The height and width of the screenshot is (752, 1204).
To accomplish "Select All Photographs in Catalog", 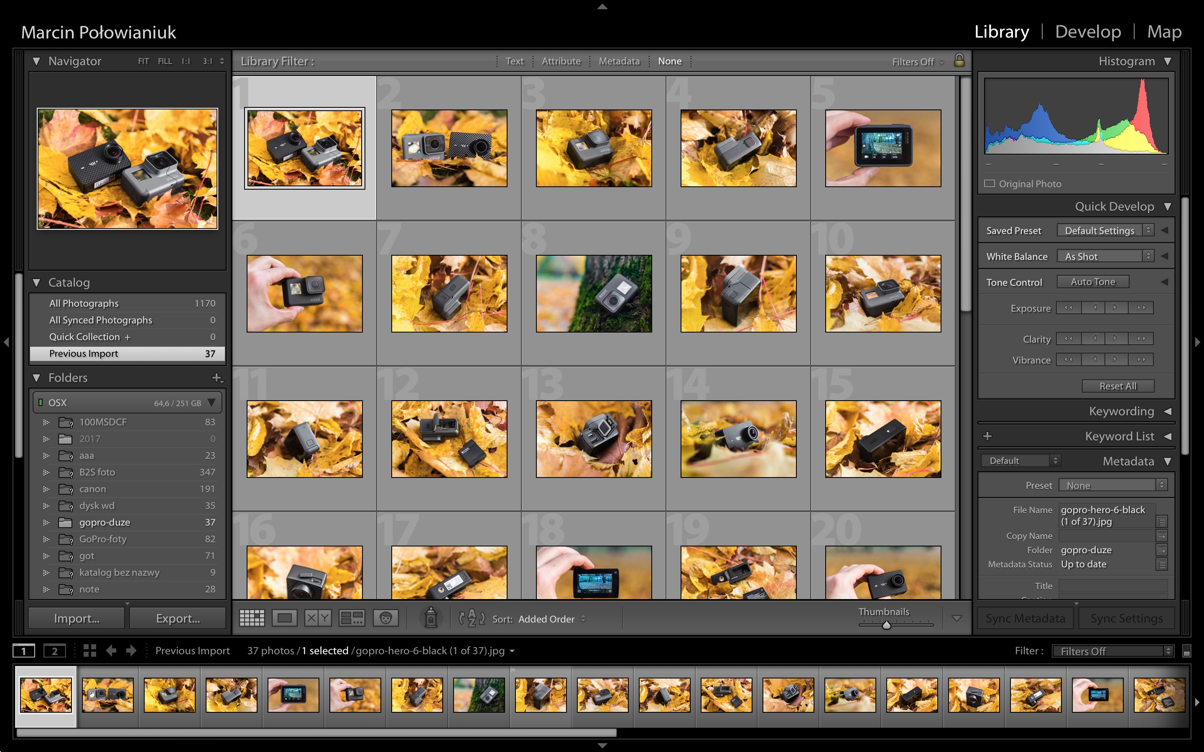I will (128, 303).
